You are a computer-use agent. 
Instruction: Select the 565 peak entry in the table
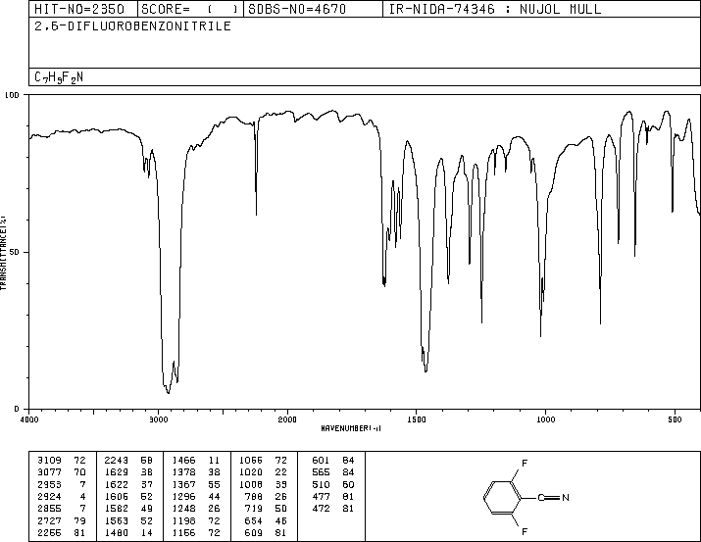pos(333,472)
